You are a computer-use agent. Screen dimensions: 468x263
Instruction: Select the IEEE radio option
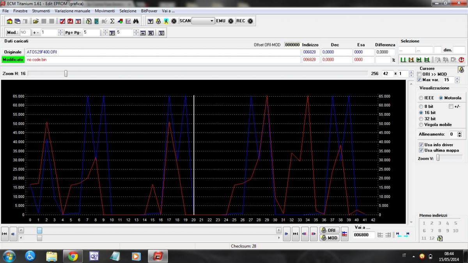[x=421, y=98]
